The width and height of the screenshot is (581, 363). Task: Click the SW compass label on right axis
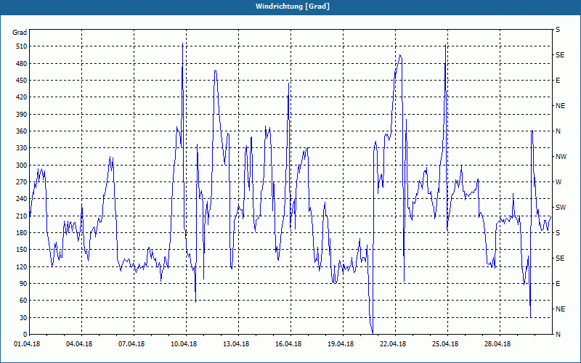tap(561, 208)
